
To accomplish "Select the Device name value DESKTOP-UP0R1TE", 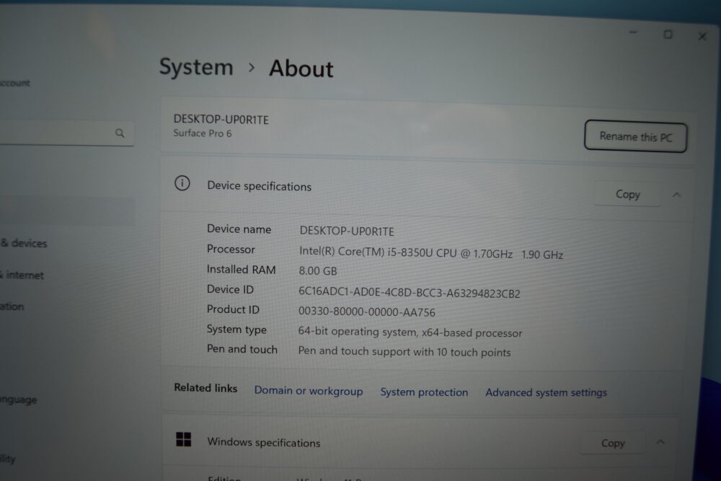I will tap(347, 231).
